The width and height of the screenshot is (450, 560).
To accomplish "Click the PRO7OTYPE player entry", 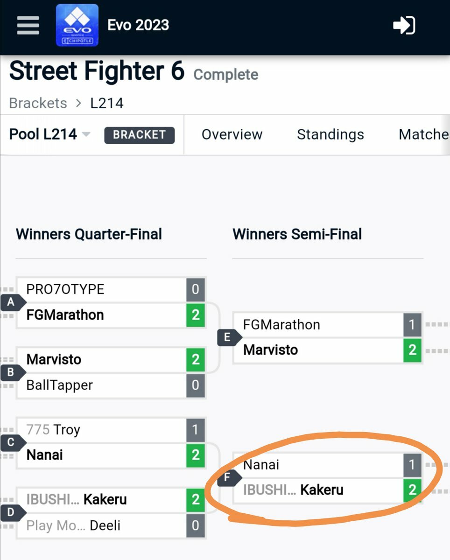I will click(x=102, y=289).
